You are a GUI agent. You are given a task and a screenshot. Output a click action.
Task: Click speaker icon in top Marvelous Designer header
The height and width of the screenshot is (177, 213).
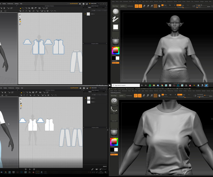80,4
